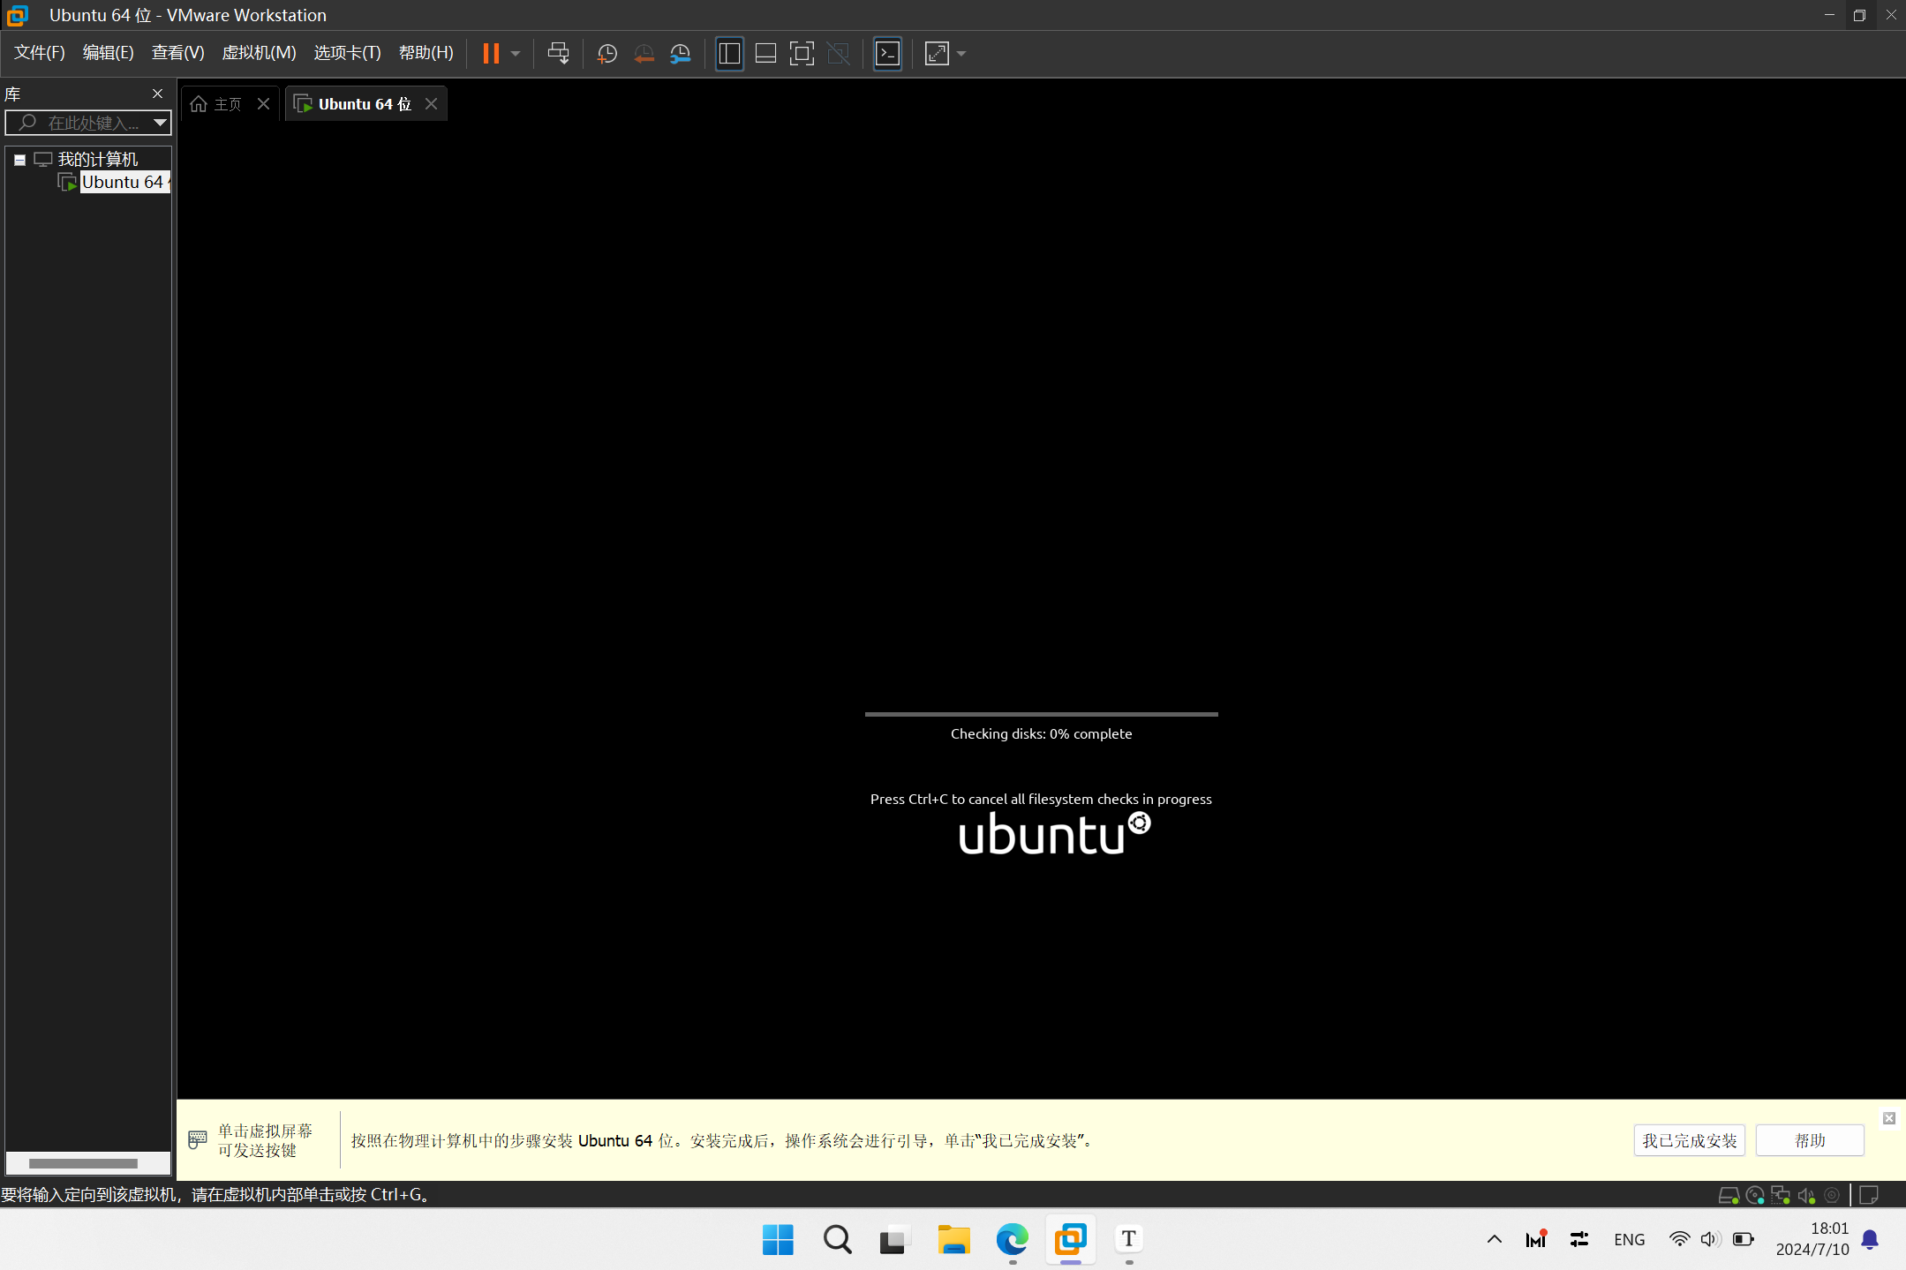The height and width of the screenshot is (1270, 1906).
Task: Click the stretch guest display icon
Action: click(x=937, y=53)
